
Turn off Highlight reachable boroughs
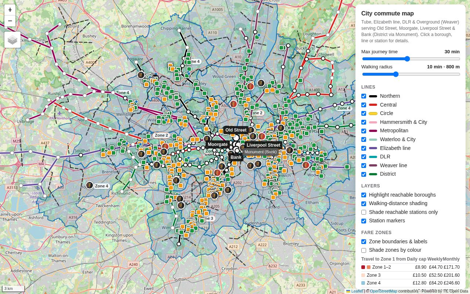tap(364, 195)
